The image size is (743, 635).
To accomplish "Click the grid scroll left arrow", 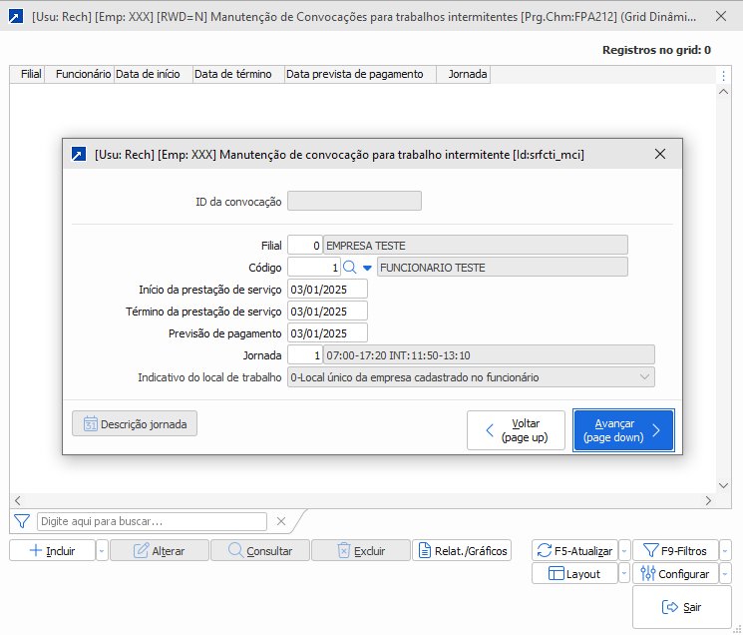I will (x=18, y=500).
